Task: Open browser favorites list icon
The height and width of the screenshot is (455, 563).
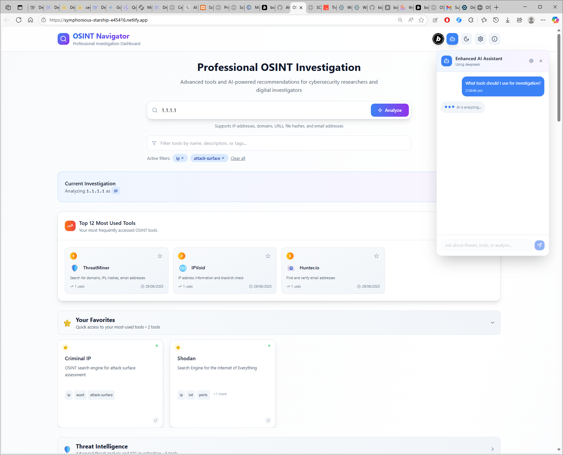Action: tap(484, 20)
